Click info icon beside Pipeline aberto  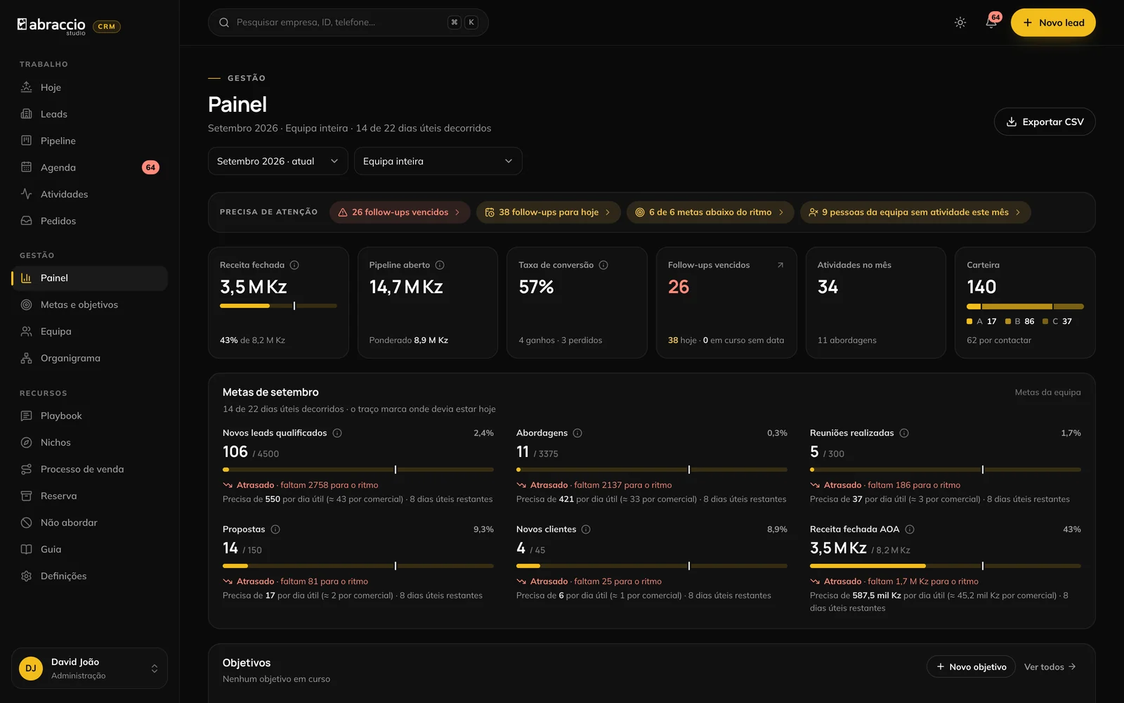(440, 265)
